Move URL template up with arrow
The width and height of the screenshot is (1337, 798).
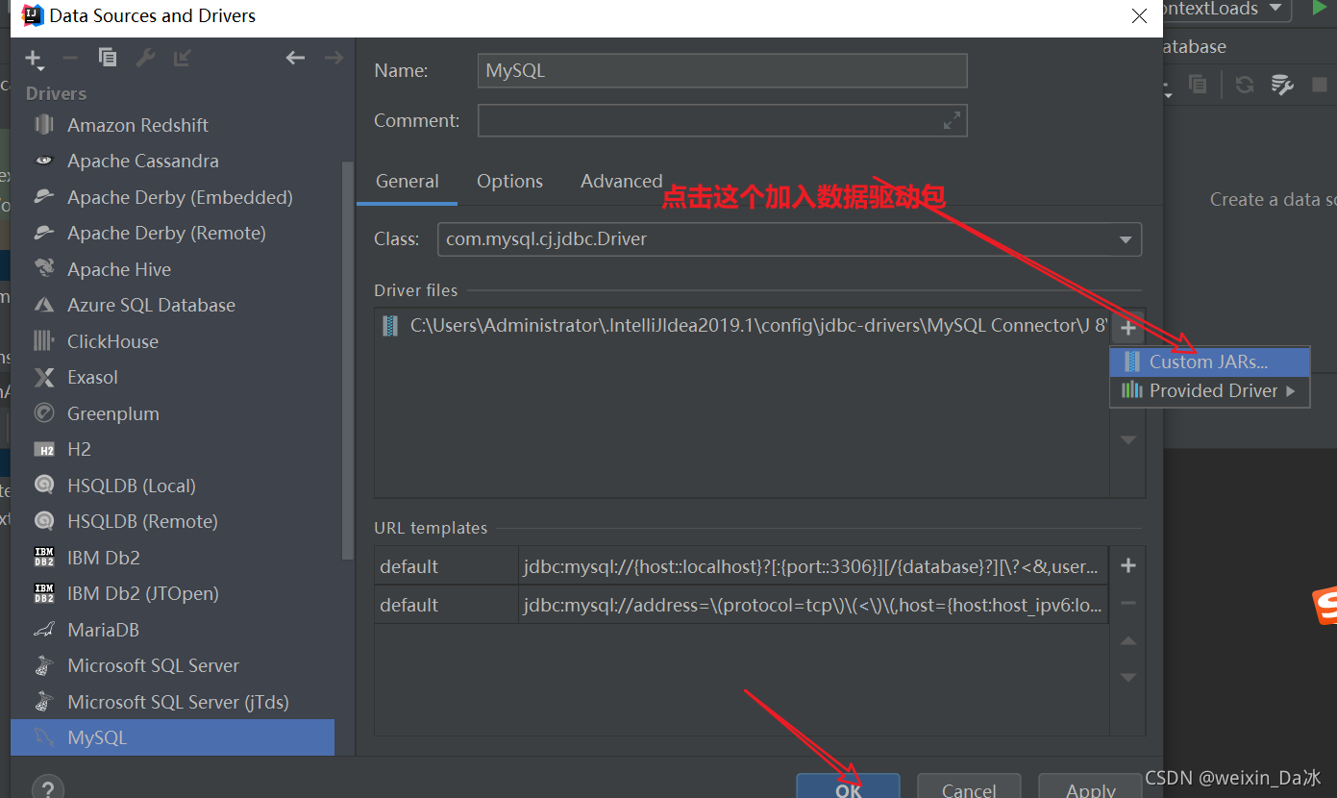pyautogui.click(x=1128, y=640)
